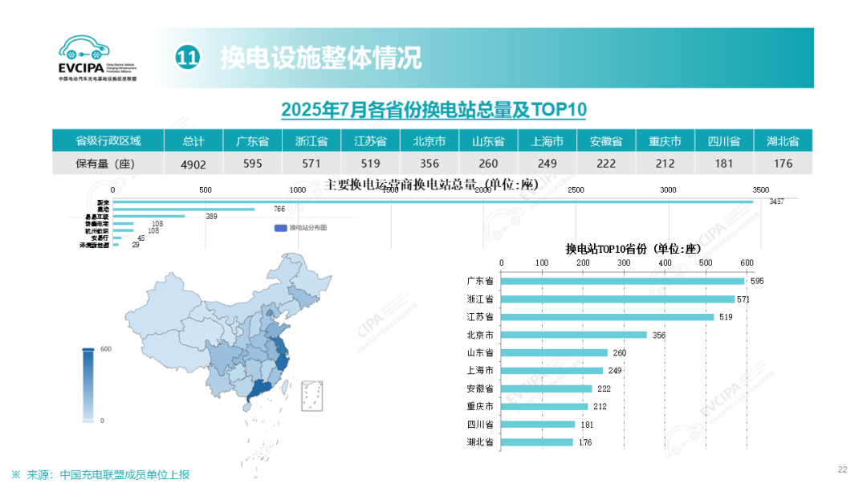The image size is (867, 488).
Task: Click the longest operator bar labeled 3457
Action: [433, 201]
